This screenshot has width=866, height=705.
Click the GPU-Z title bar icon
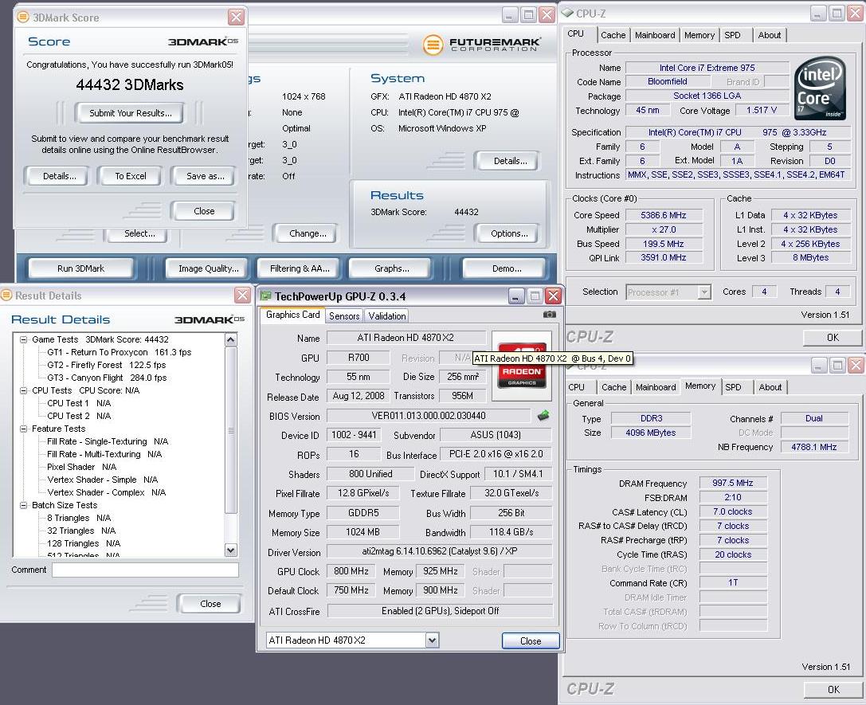(x=265, y=296)
